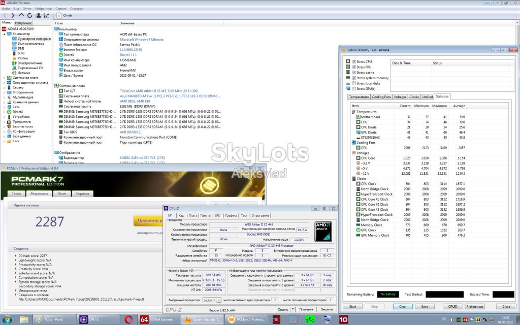Screen dimensions: 520x325
Task: Open the SPD tab in CPU-Z
Action: 217,215
